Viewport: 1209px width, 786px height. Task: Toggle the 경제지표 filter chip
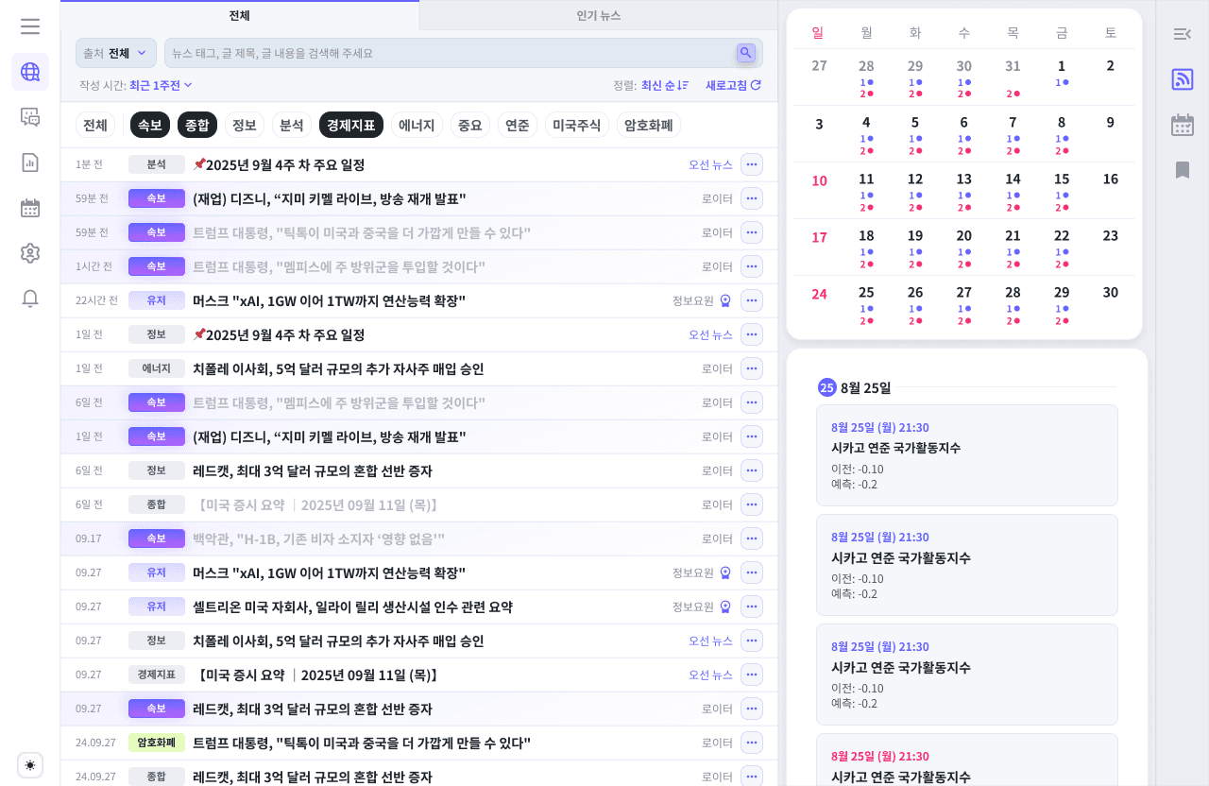click(x=351, y=125)
